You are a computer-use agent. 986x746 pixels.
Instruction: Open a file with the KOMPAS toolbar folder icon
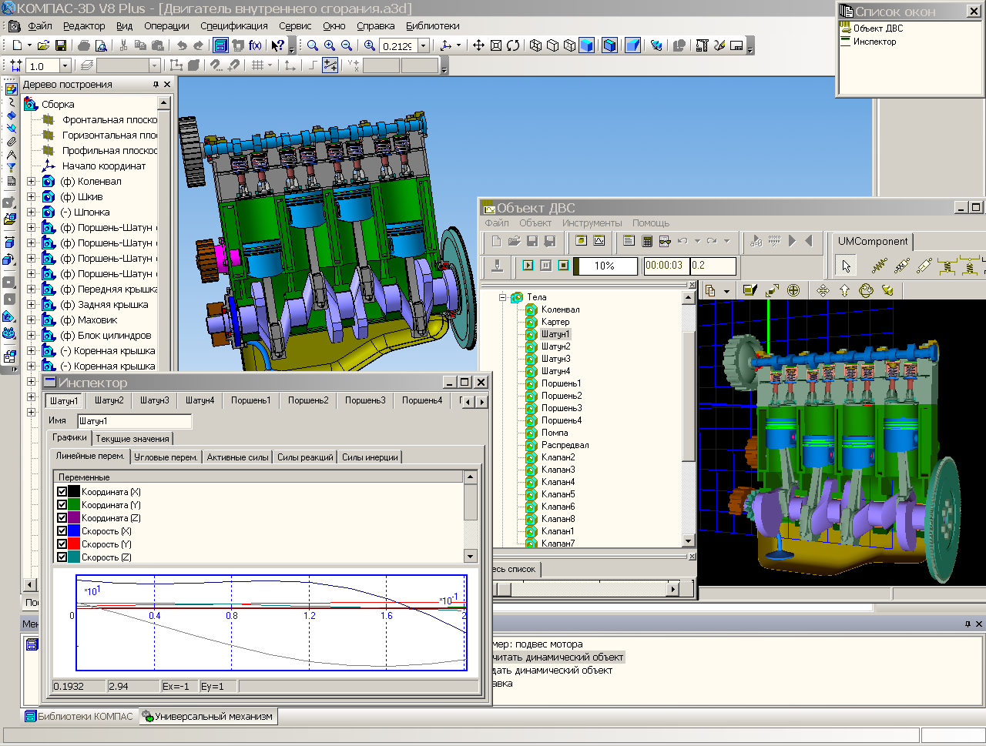pyautogui.click(x=43, y=45)
